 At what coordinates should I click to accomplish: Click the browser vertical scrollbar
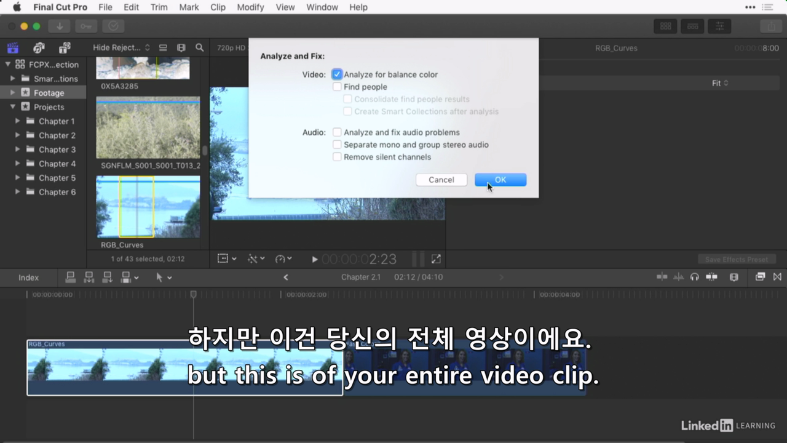[x=205, y=151]
